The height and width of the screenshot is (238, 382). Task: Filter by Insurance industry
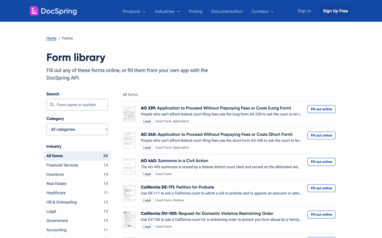pyautogui.click(x=77, y=174)
